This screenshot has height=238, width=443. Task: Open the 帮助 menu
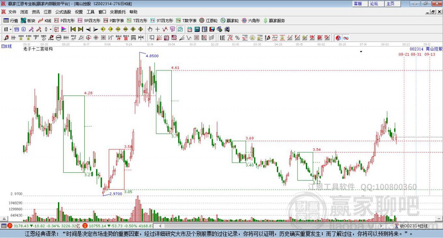pyautogui.click(x=133, y=12)
